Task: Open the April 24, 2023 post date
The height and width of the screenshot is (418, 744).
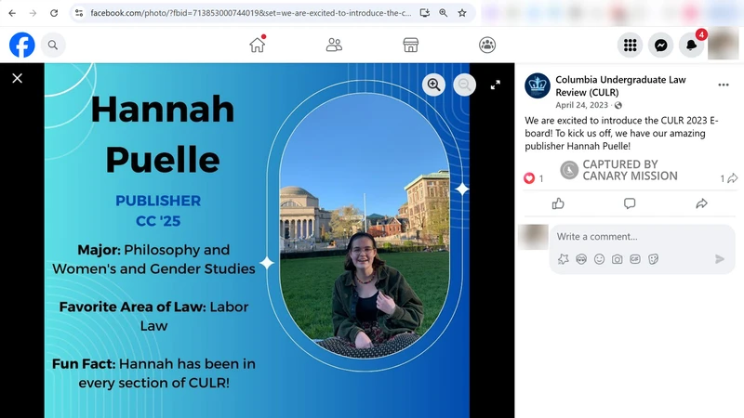Action: [582, 105]
